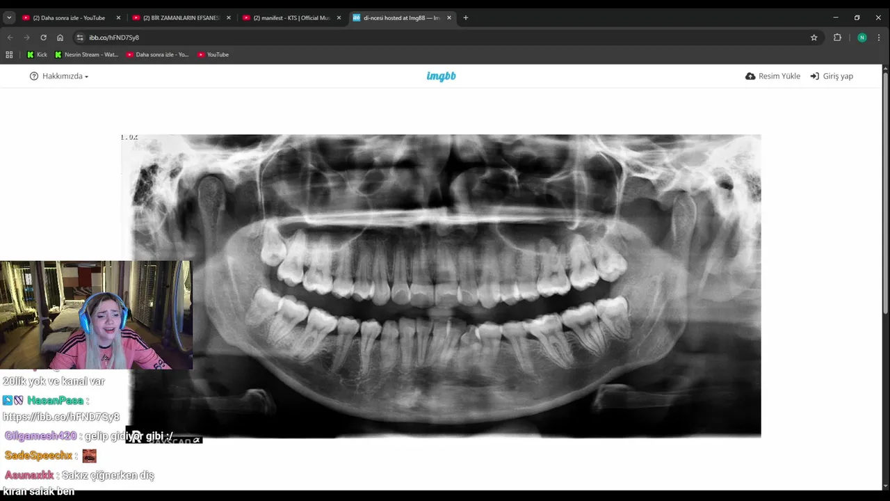Go back to previous page
This screenshot has width=890, height=501.
(x=10, y=38)
